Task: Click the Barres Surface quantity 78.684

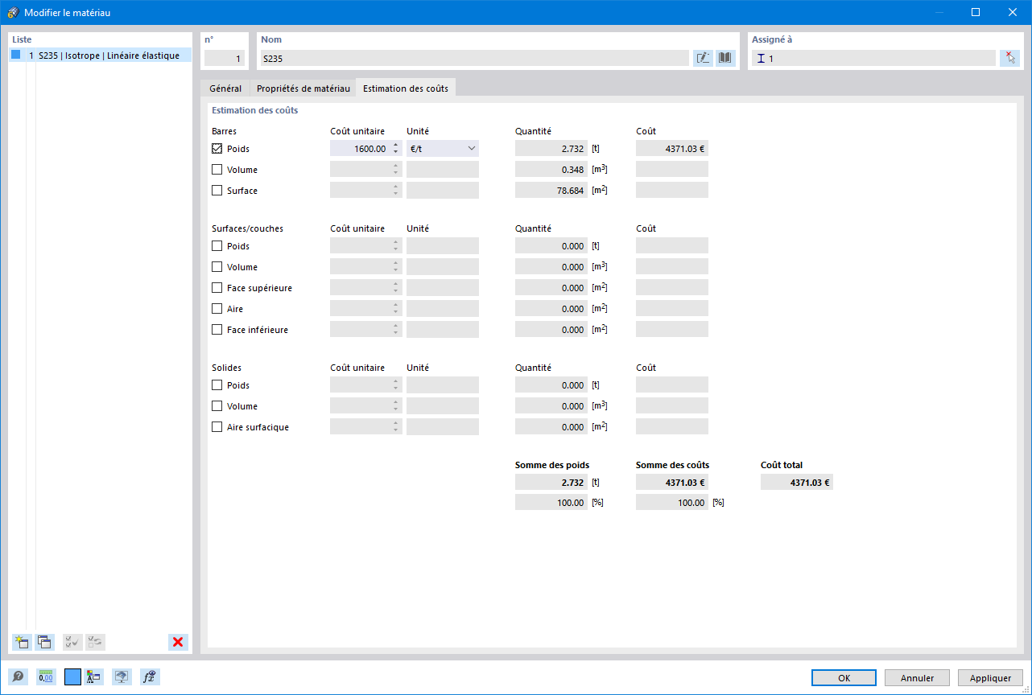Action: (551, 191)
